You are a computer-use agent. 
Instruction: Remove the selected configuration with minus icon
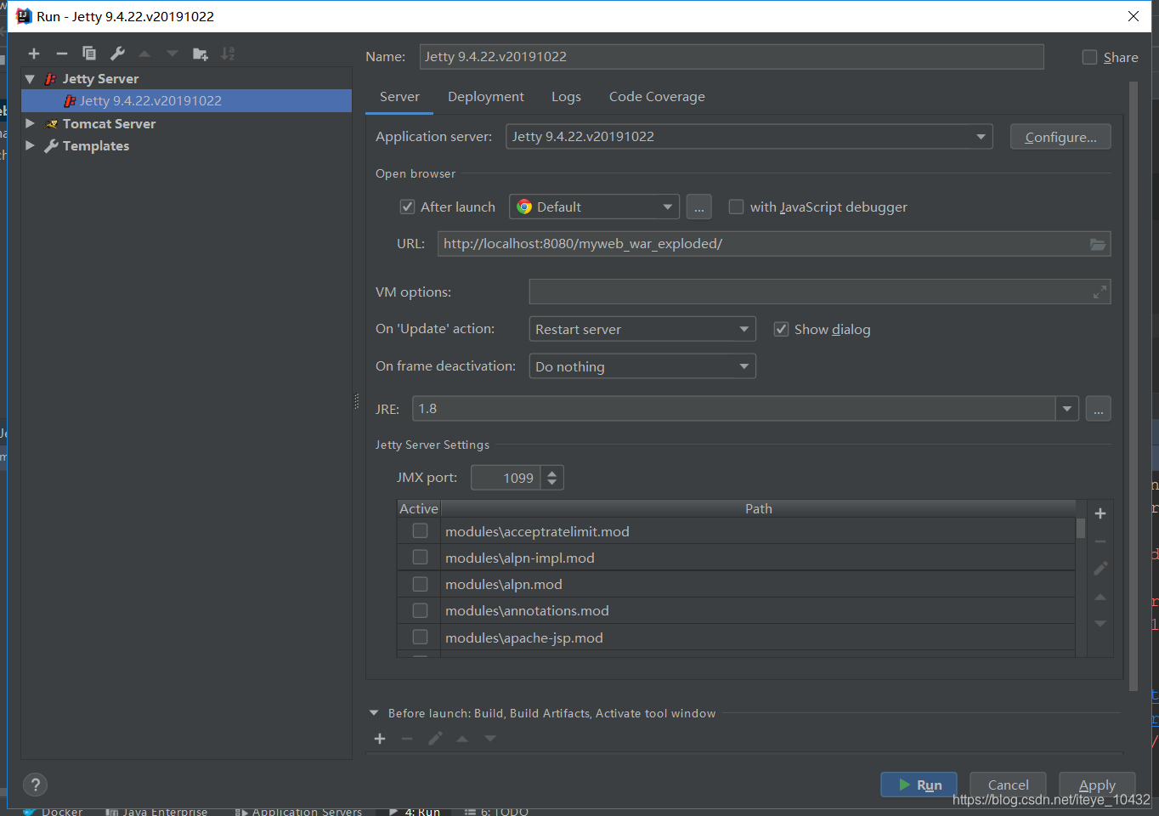(x=61, y=54)
